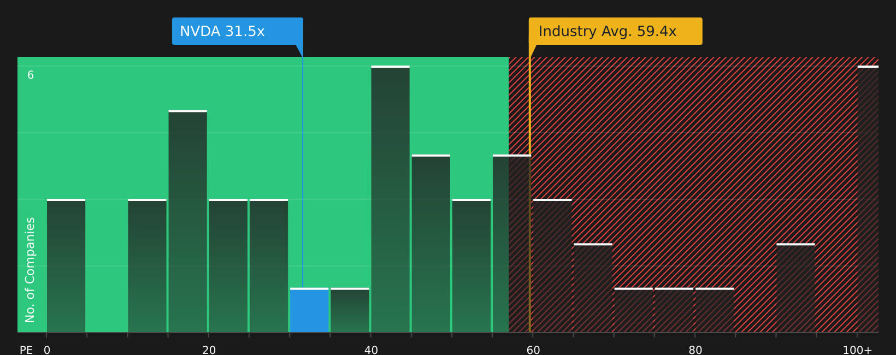Click the x-axis label 40
The height and width of the screenshot is (355, 896).
pos(371,350)
